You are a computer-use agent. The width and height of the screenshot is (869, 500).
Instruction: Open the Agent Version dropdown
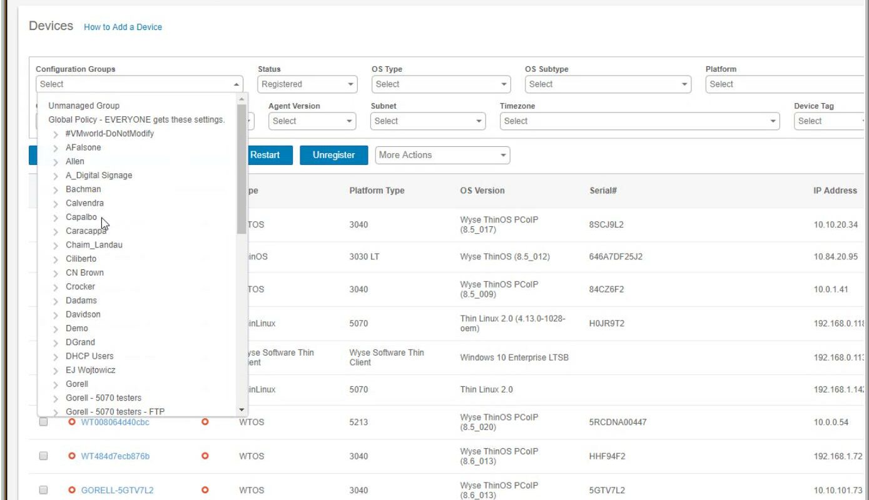tap(312, 121)
